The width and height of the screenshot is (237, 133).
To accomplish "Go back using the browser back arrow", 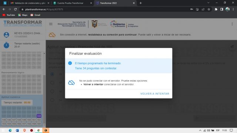I will click(x=4, y=9).
